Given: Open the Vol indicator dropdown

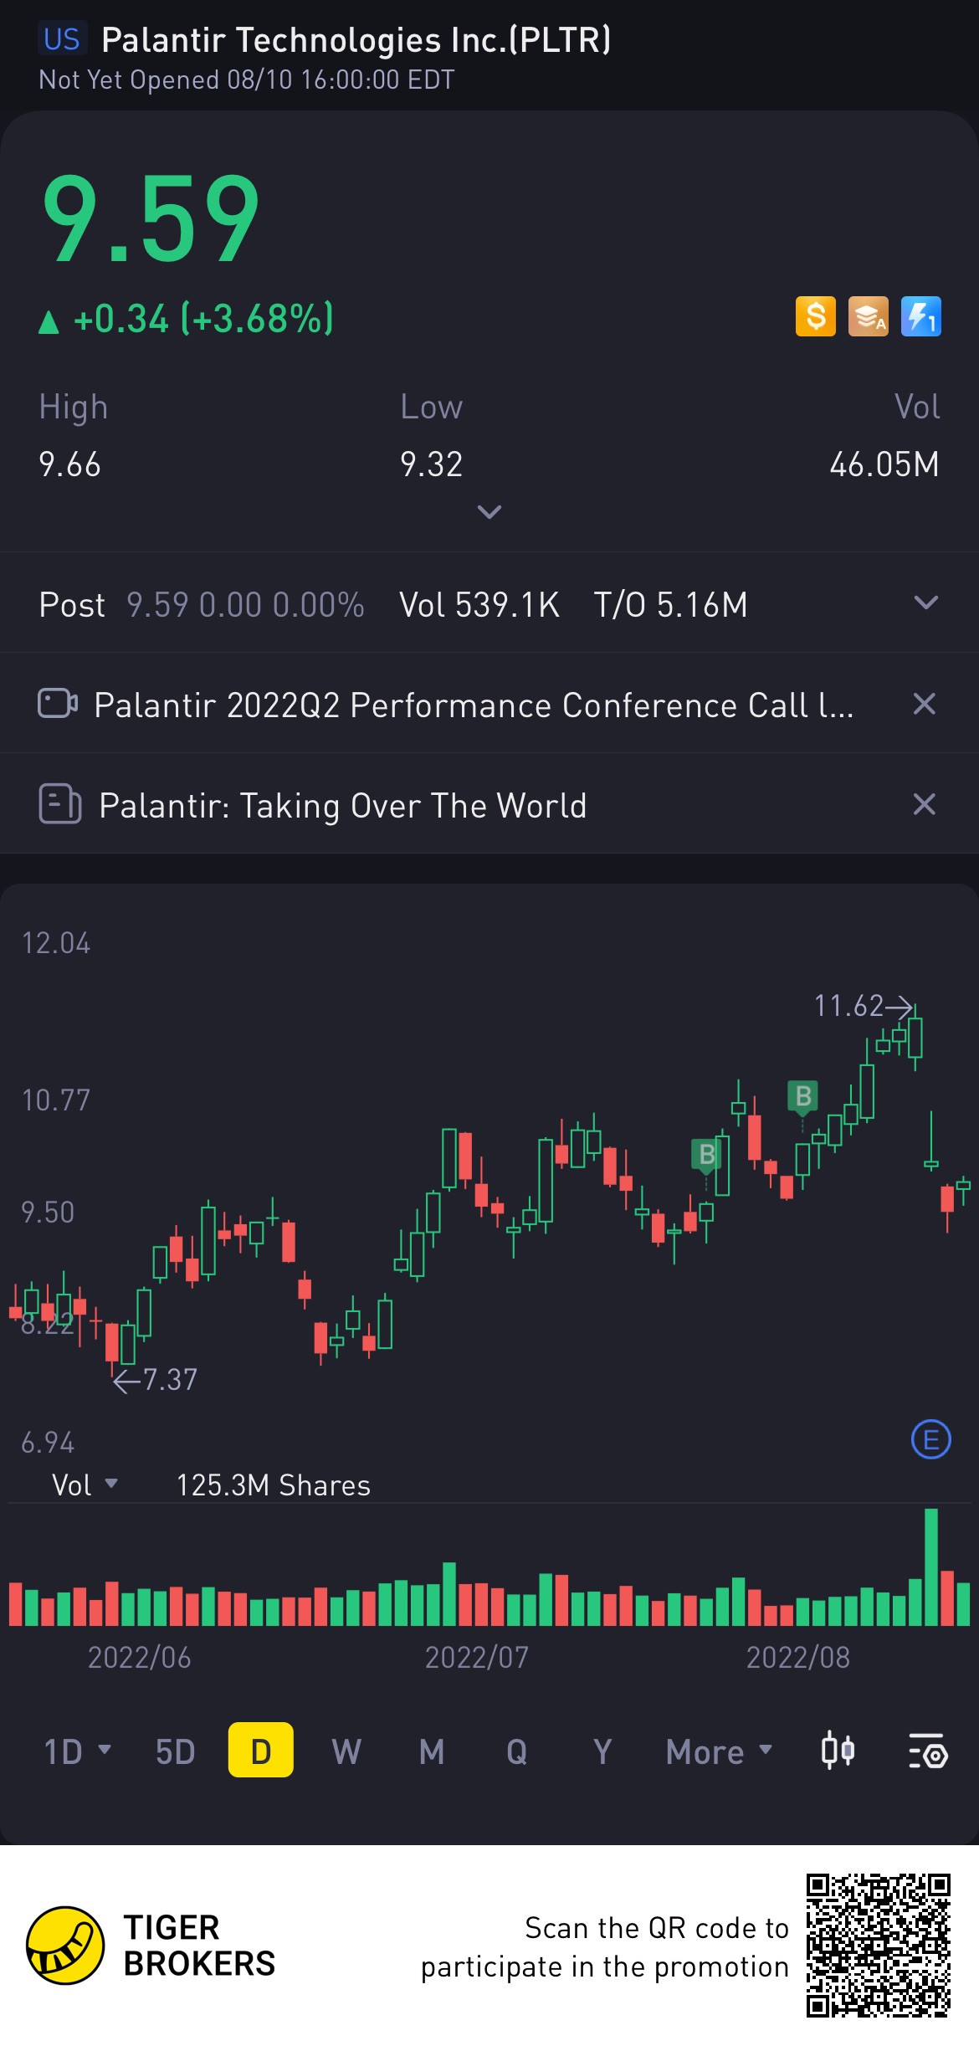Looking at the screenshot, I should coord(85,1485).
